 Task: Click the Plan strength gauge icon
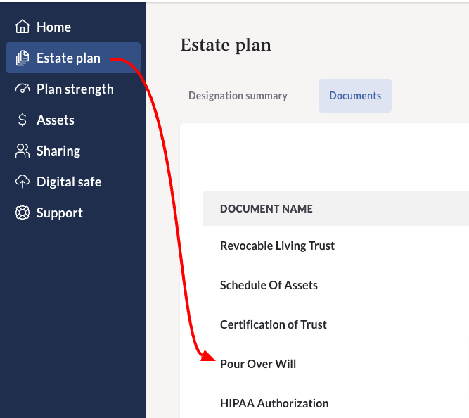tap(23, 89)
